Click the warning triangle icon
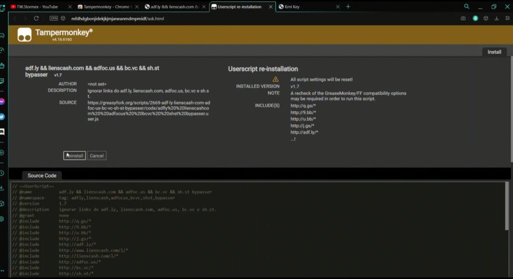Image resolution: width=513 pixels, height=279 pixels. [x=276, y=79]
